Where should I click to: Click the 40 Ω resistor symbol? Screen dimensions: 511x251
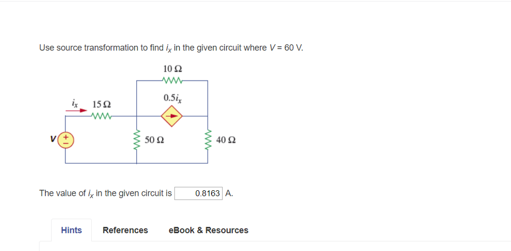tap(208, 140)
